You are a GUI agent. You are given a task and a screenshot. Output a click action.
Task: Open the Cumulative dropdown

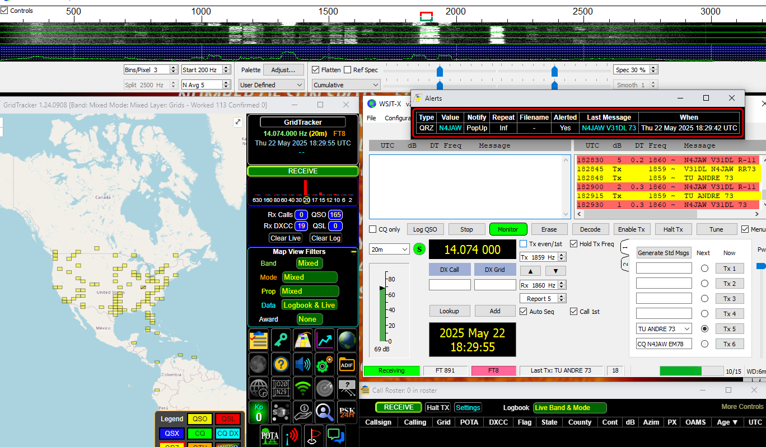(x=346, y=85)
